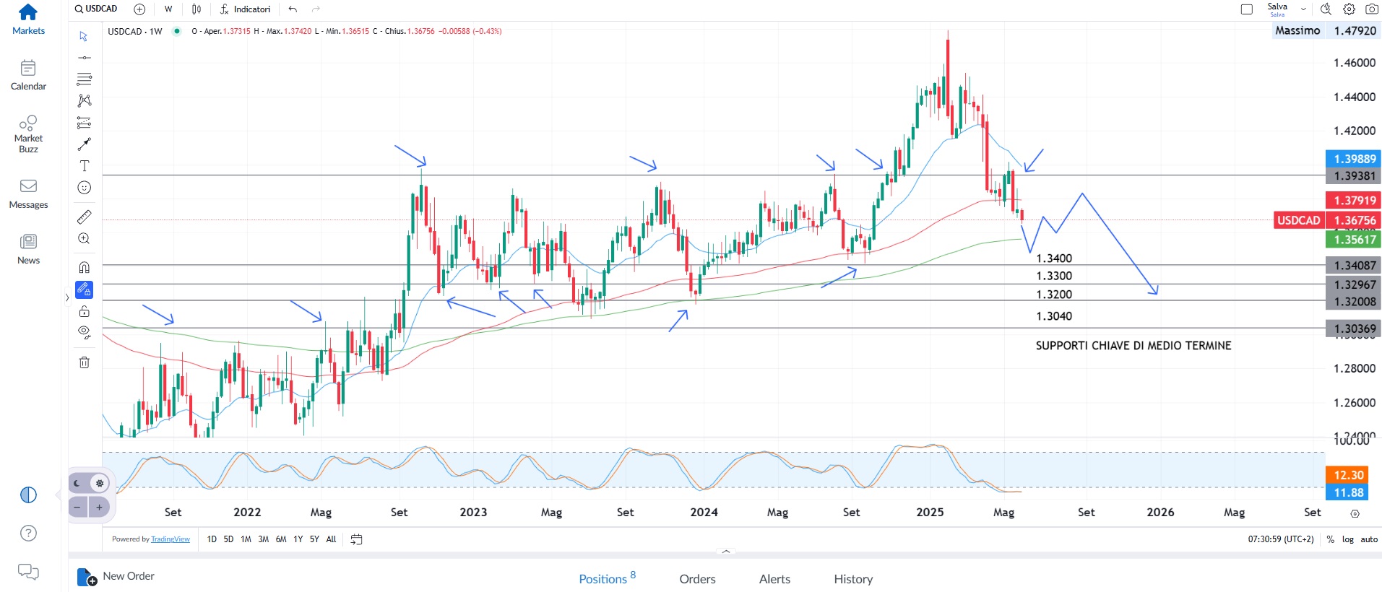Take a chart snapshot with camera icon
1382x592 pixels.
pyautogui.click(x=1371, y=9)
